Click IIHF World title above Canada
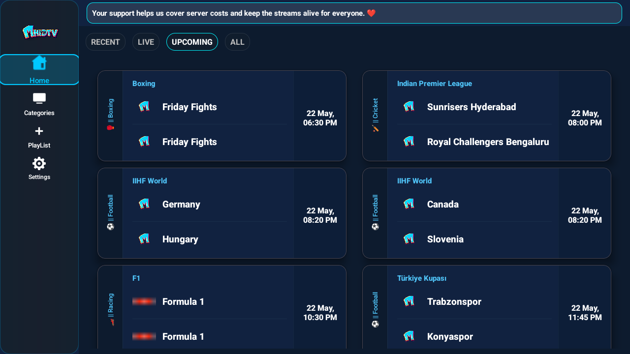The image size is (630, 354). click(414, 181)
